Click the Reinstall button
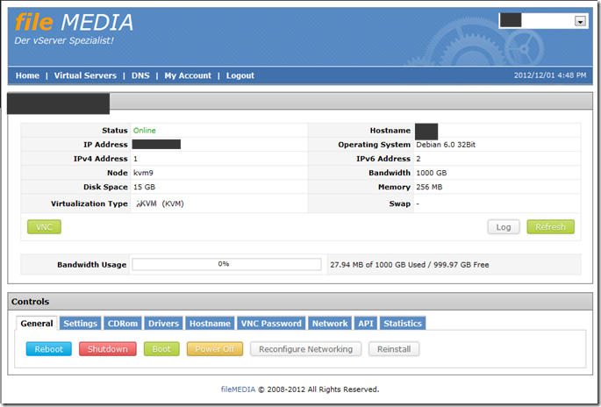Screen dimensions: 601x407 pyautogui.click(x=394, y=349)
